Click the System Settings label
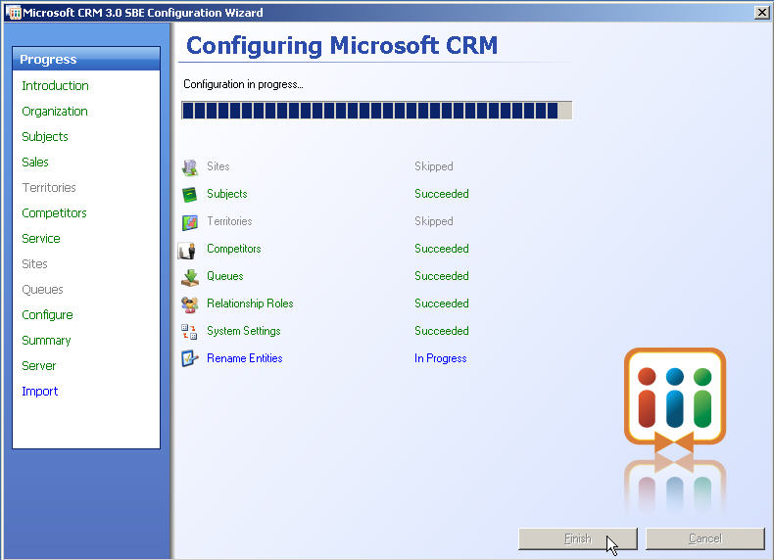This screenshot has height=560, width=774. (244, 331)
